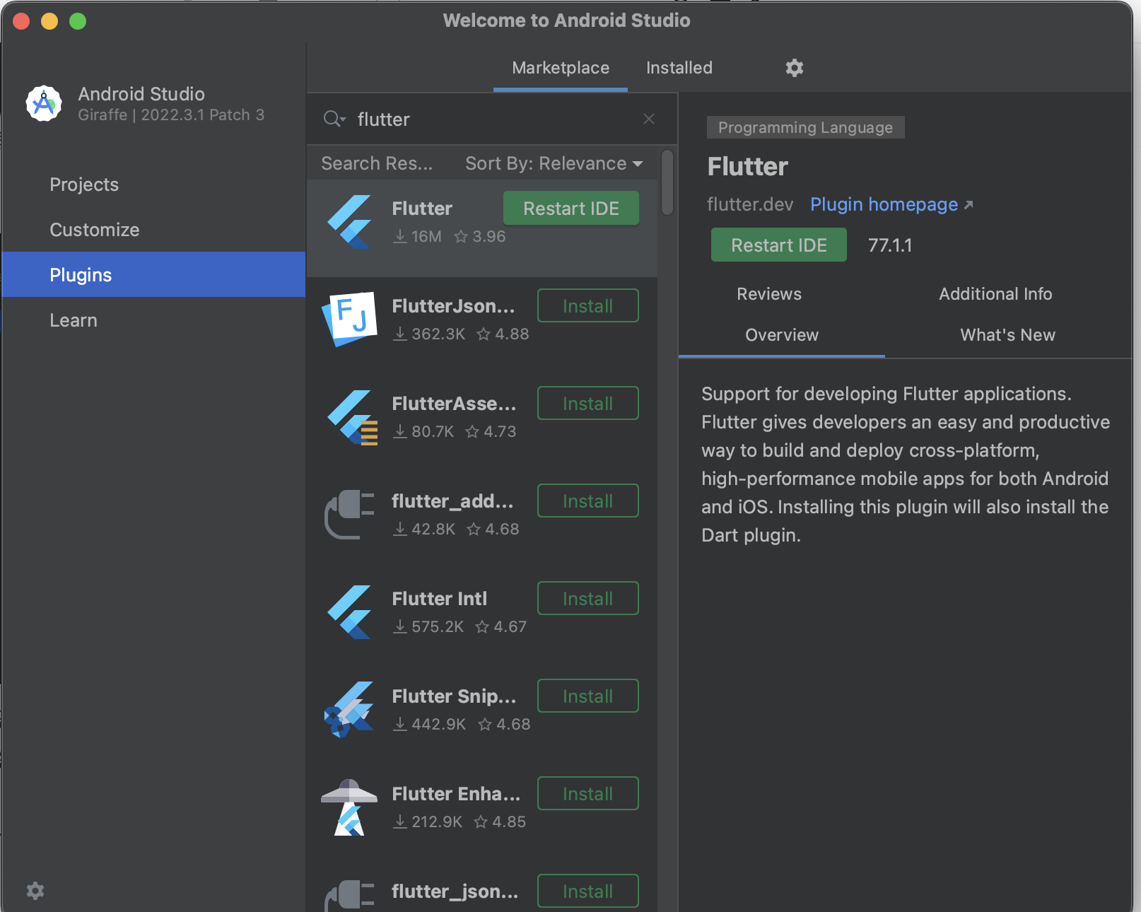Click the plugin list scrollbar thumb

click(x=667, y=182)
